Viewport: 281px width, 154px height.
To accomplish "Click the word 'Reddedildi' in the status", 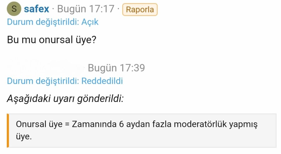I will [x=102, y=81].
